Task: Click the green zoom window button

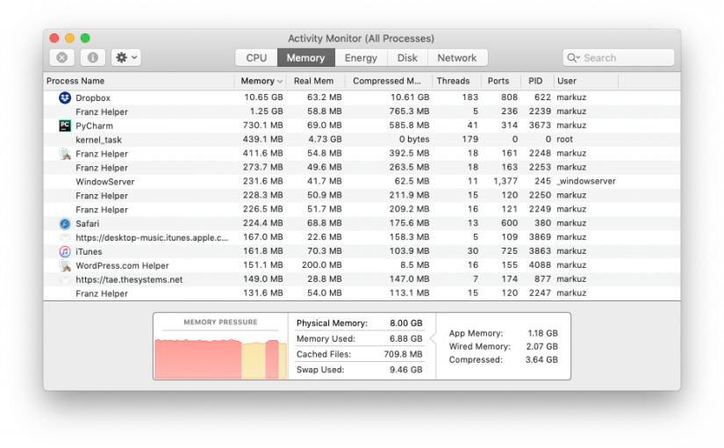Action: tap(85, 38)
